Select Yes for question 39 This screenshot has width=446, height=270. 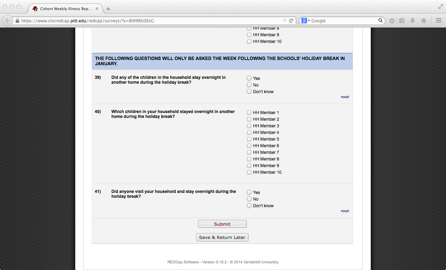[x=249, y=78]
